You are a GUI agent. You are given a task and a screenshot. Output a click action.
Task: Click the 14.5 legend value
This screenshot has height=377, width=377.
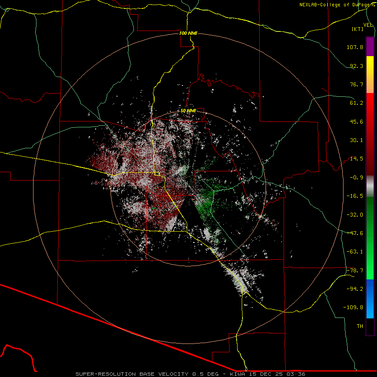[356, 159]
